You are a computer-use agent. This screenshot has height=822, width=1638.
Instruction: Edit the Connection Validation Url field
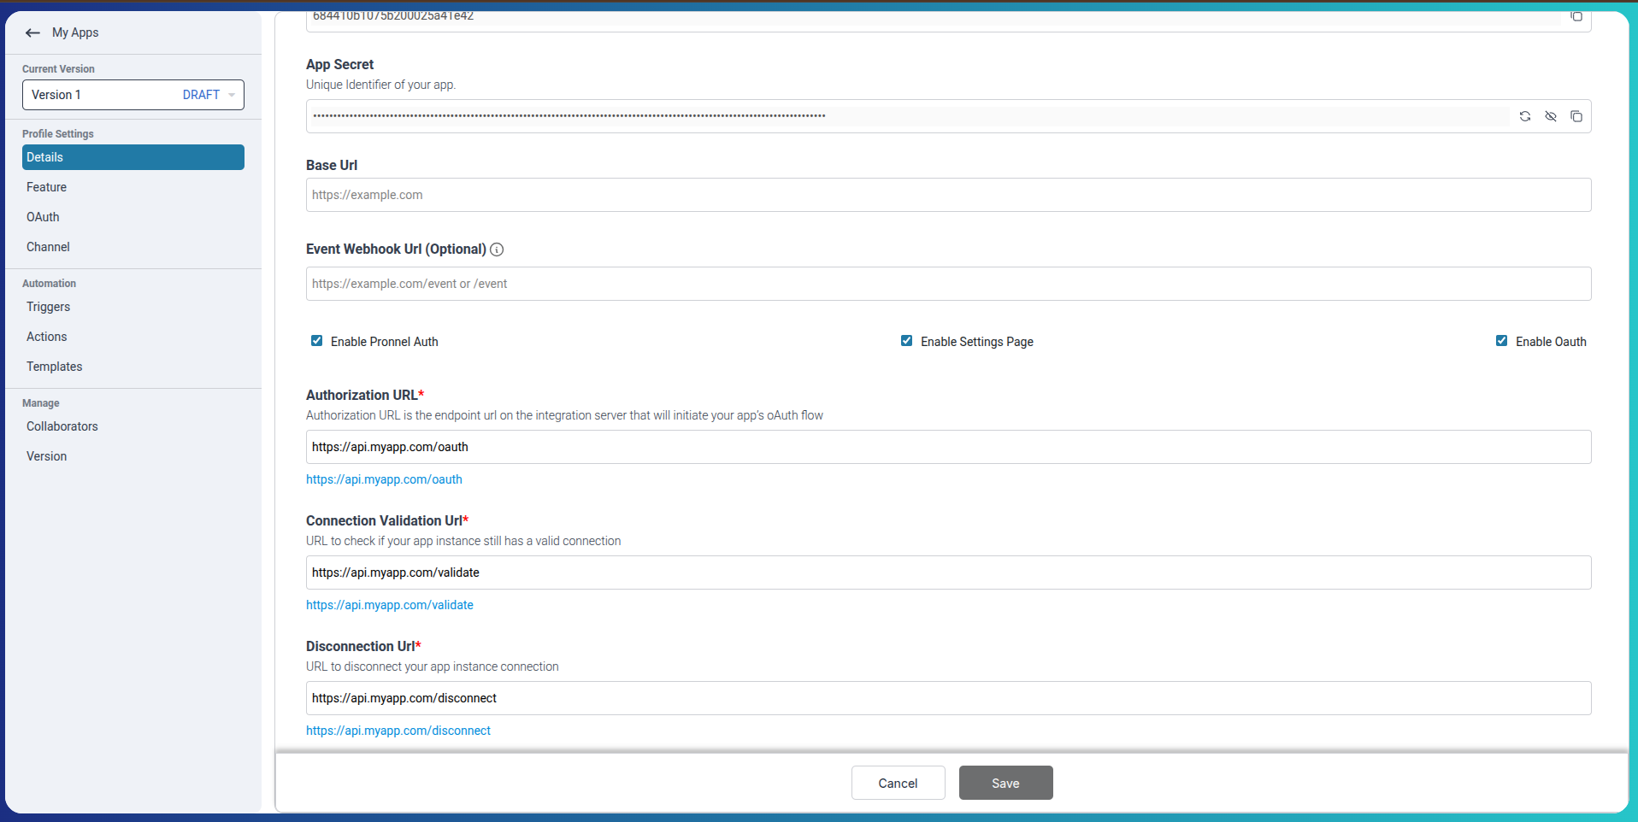(948, 572)
